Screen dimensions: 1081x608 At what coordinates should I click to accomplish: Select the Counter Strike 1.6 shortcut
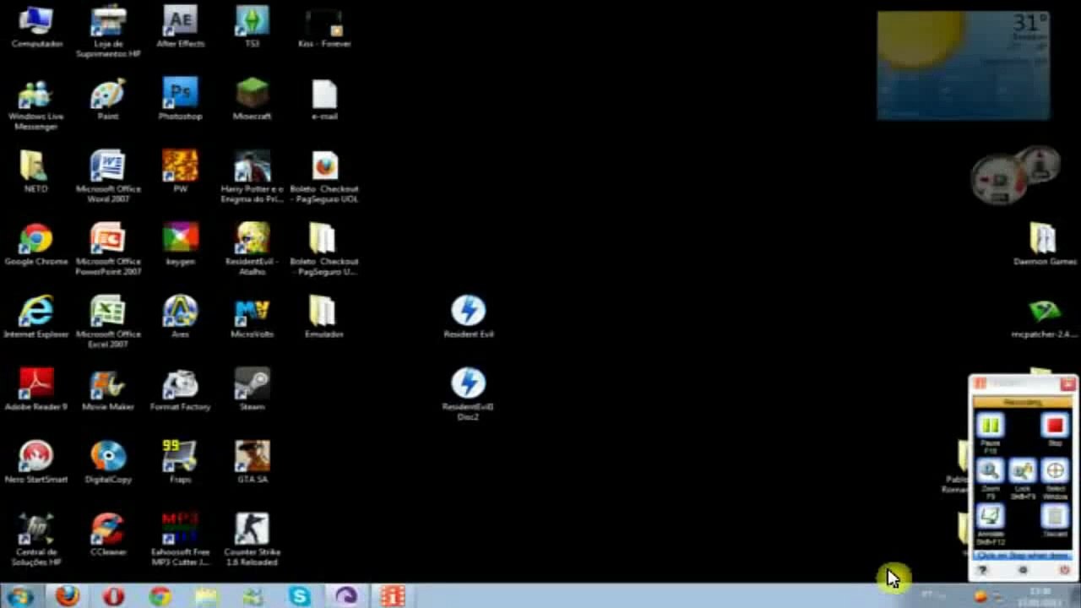(x=253, y=540)
